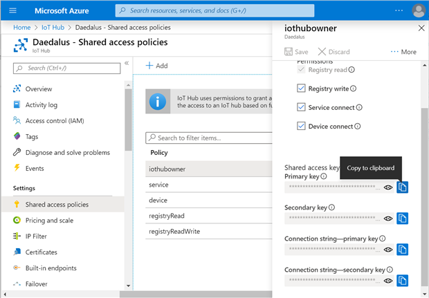
Task: Reveal the Primary key with eye icon
Action: 388,187
